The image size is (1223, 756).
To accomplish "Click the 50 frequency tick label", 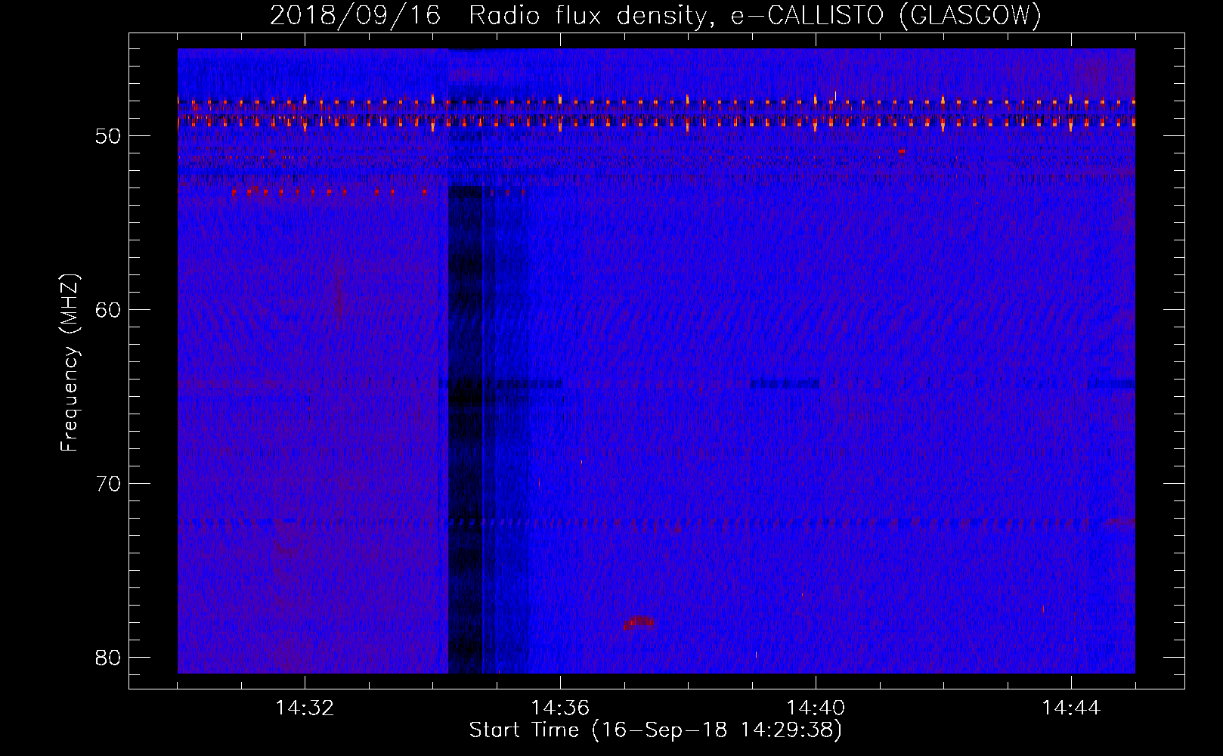I will pos(108,136).
